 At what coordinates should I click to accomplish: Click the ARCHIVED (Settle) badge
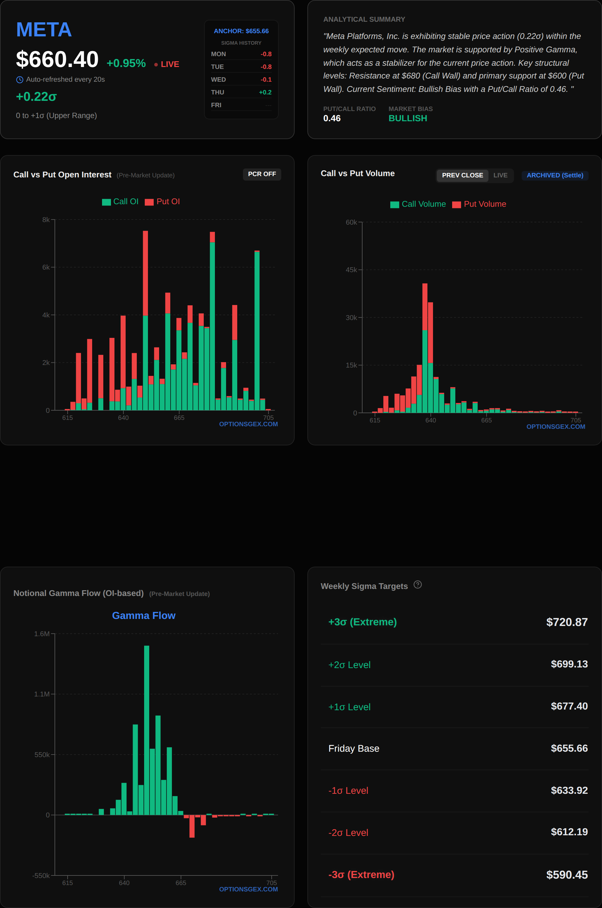coord(554,175)
